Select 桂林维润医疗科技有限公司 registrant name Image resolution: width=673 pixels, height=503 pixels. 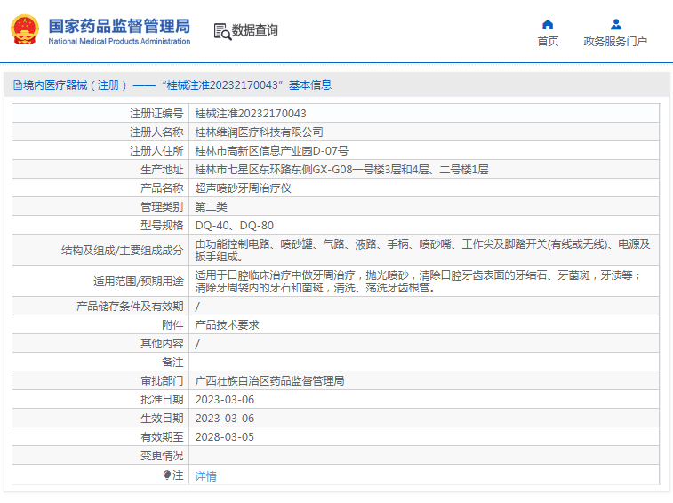point(259,132)
